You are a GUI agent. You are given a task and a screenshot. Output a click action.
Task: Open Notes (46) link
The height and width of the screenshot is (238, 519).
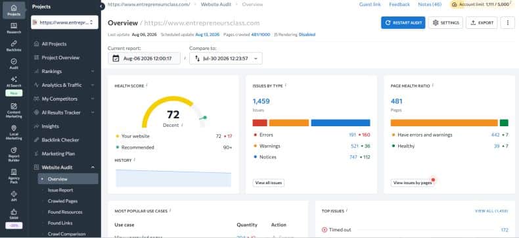pos(430,5)
